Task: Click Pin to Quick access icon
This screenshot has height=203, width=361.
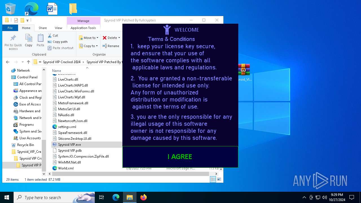Action: [13, 42]
